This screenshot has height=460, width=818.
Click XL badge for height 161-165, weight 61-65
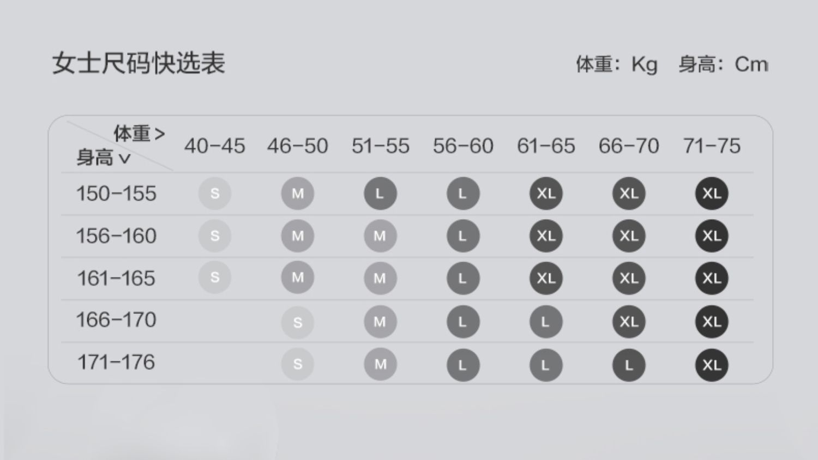[546, 279]
